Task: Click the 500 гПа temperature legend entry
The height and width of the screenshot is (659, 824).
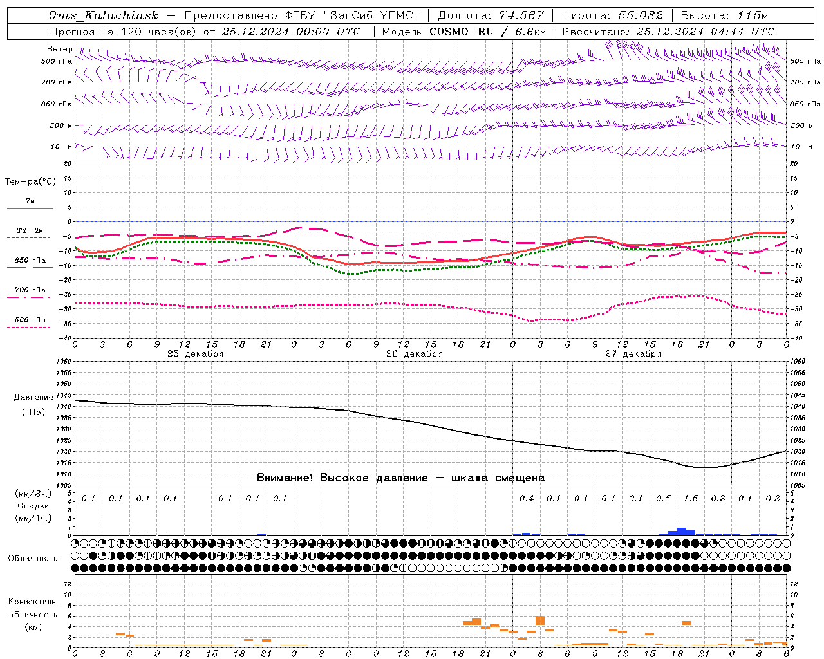Action: (30, 320)
